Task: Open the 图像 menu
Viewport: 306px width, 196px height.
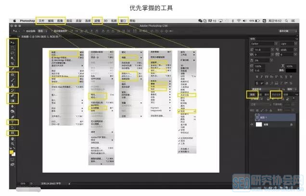Action: (x=60, y=21)
